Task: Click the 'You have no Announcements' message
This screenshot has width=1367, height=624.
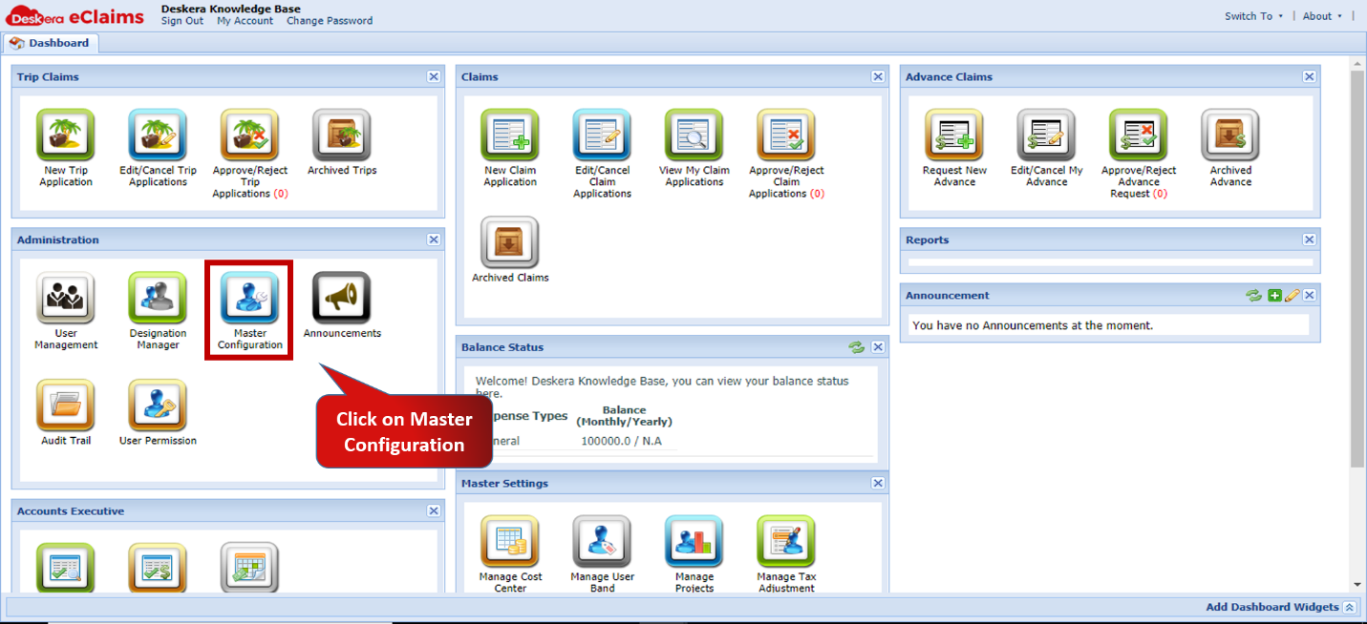Action: 1033,325
